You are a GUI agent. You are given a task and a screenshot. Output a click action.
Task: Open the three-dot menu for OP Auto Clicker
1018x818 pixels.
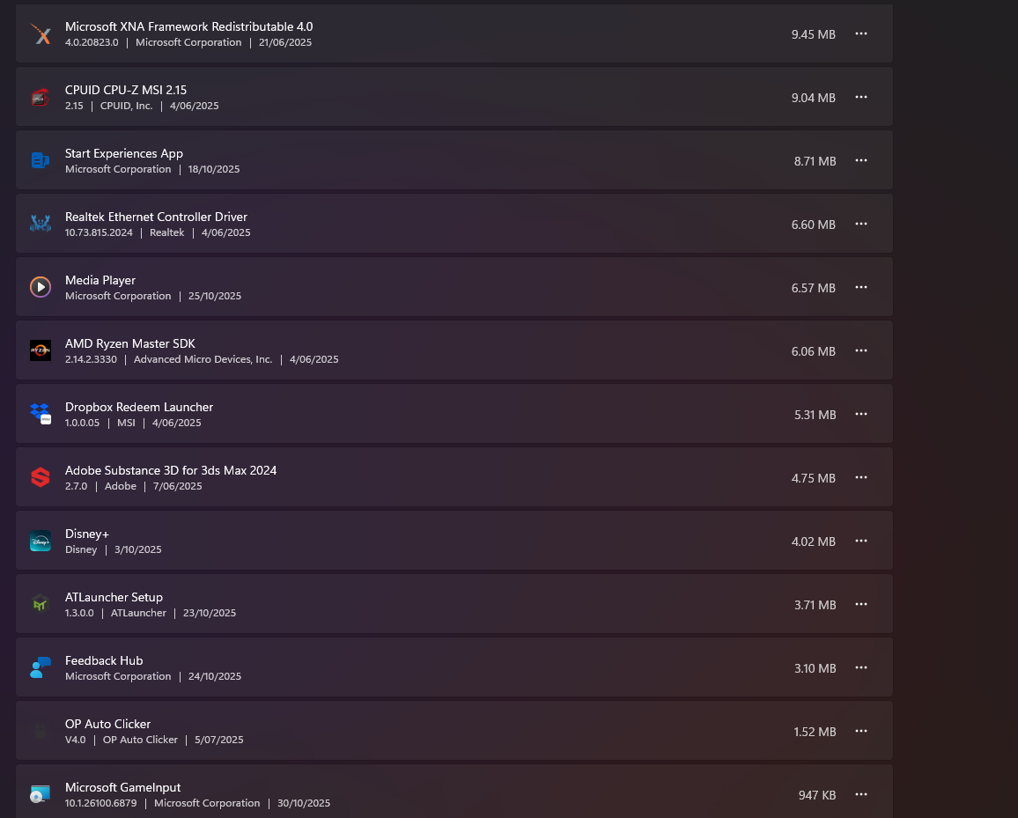(x=861, y=731)
